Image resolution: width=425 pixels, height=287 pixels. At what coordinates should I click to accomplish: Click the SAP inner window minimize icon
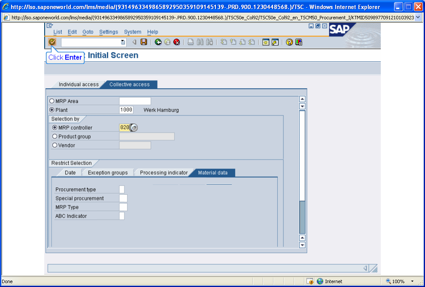click(311, 26)
